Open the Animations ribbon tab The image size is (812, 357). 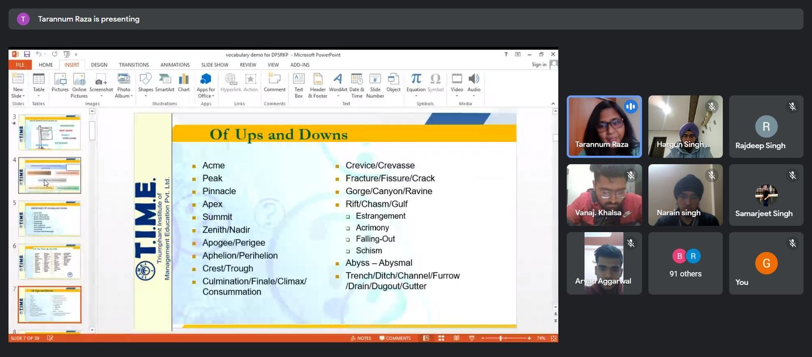[x=175, y=65]
